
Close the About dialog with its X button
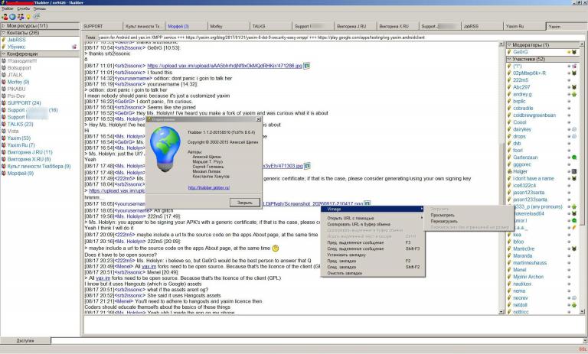click(x=258, y=119)
